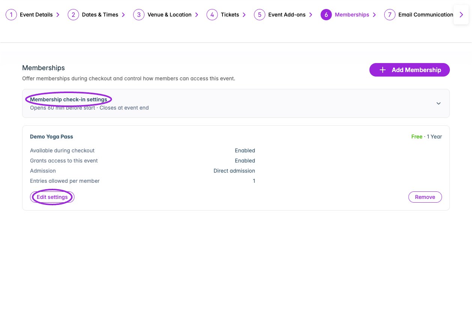
Task: Click the 1 Year duration text
Action: click(x=434, y=137)
